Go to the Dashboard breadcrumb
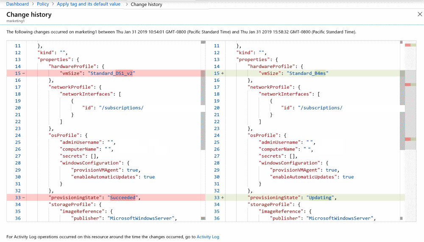 17,4
